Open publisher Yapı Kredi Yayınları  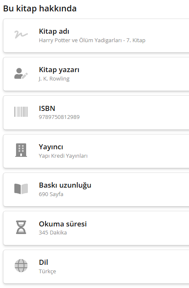pyautogui.click(x=63, y=156)
